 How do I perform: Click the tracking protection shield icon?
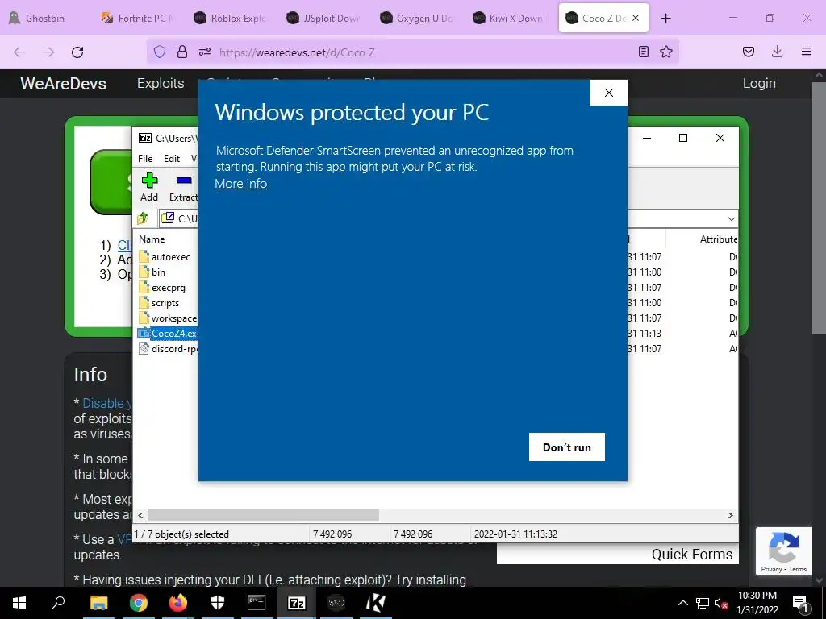click(x=160, y=52)
